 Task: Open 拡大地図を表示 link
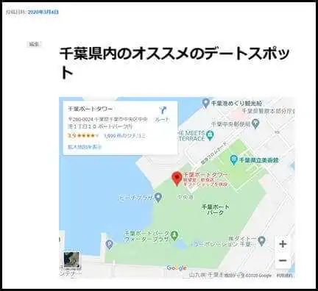coord(85,147)
